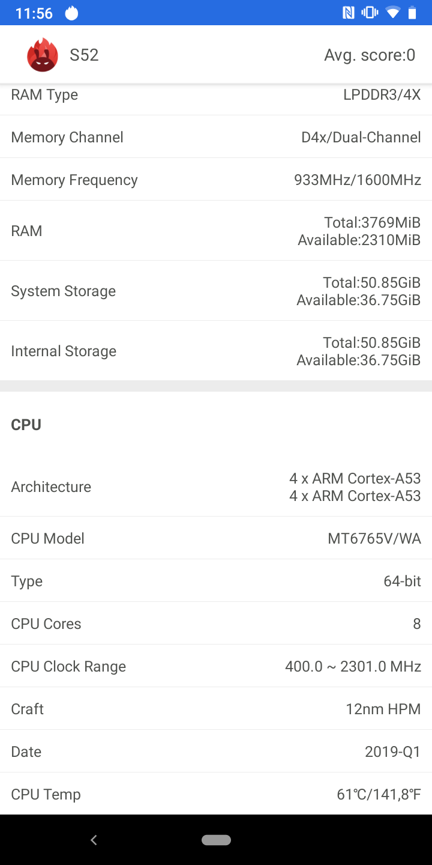Image resolution: width=432 pixels, height=865 pixels.
Task: Tap the Wi-Fi signal status icon
Action: click(x=392, y=13)
